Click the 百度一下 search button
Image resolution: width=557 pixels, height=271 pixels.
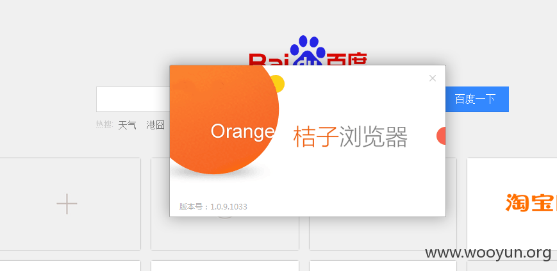pyautogui.click(x=477, y=99)
